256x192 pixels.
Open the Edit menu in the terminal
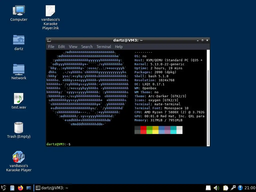point(61,47)
